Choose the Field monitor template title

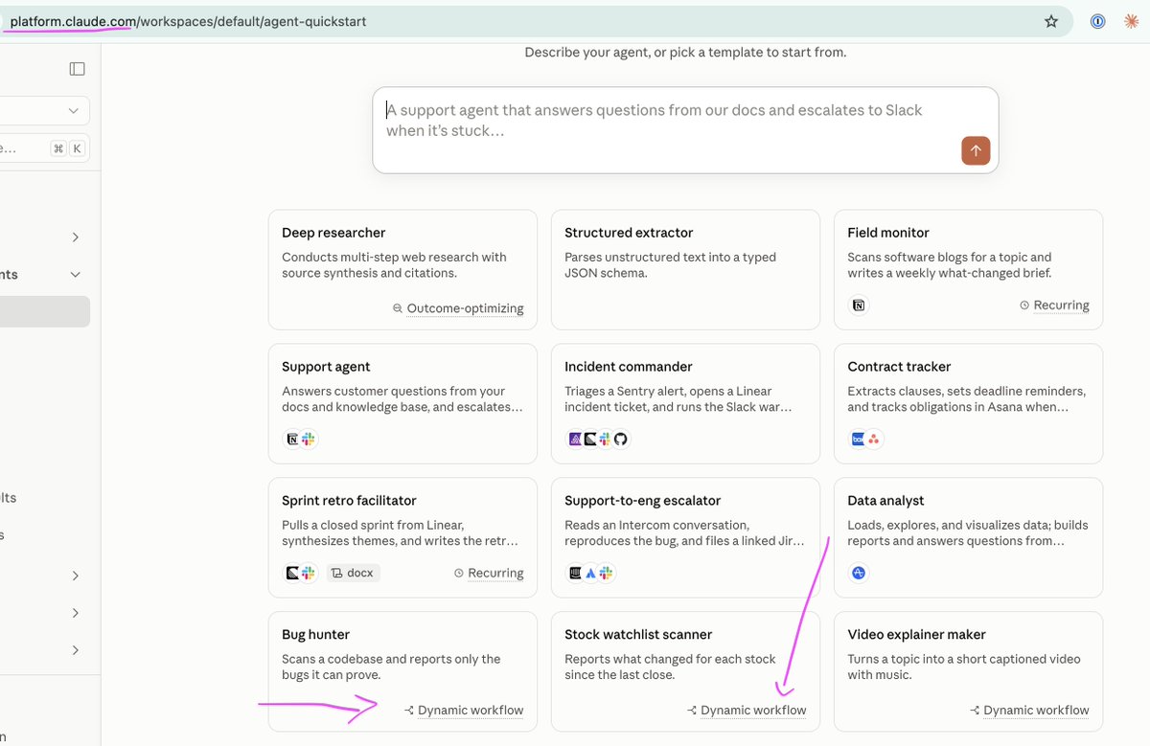tap(888, 233)
